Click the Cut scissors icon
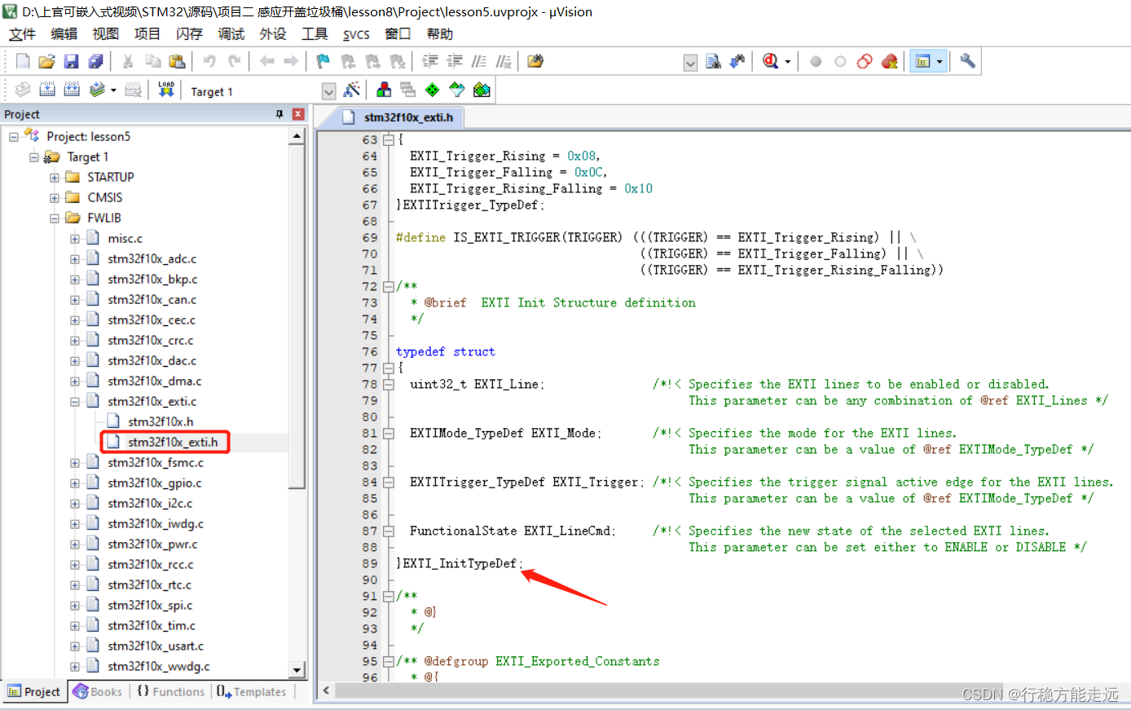 click(128, 61)
